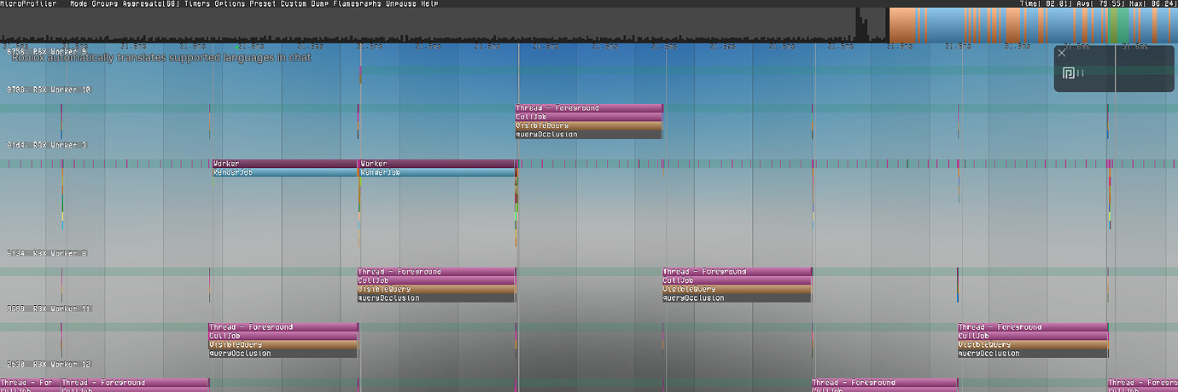The height and width of the screenshot is (392, 1178).
Task: Select RBX Worker 10 thread label
Action: click(x=47, y=89)
